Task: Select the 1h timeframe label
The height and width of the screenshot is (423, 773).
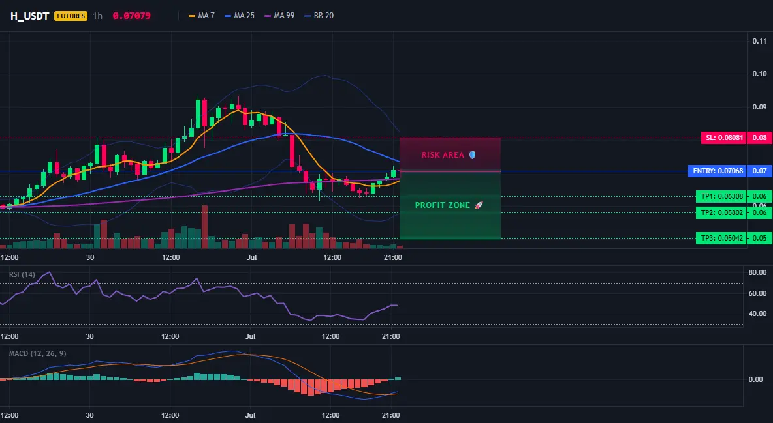Action: (x=98, y=16)
